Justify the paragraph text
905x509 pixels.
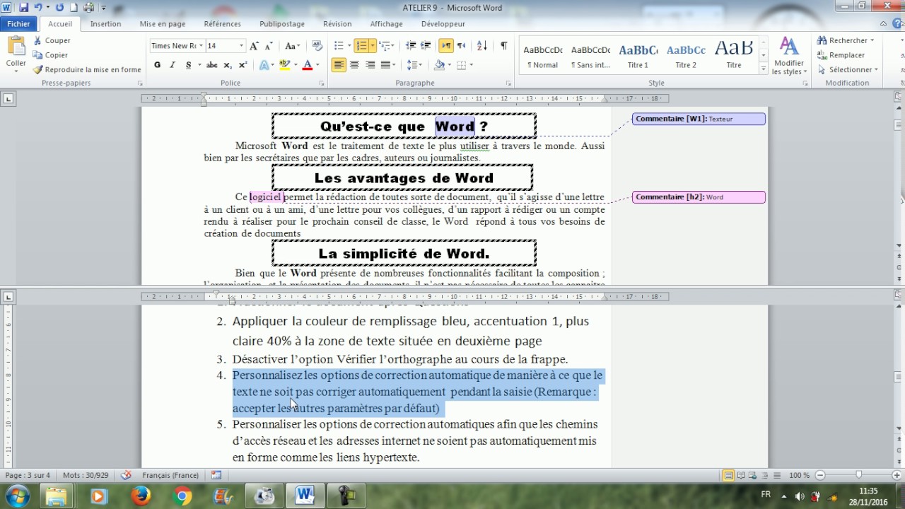pos(385,65)
